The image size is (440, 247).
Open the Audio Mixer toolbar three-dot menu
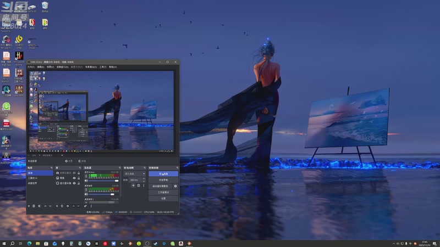[91, 206]
